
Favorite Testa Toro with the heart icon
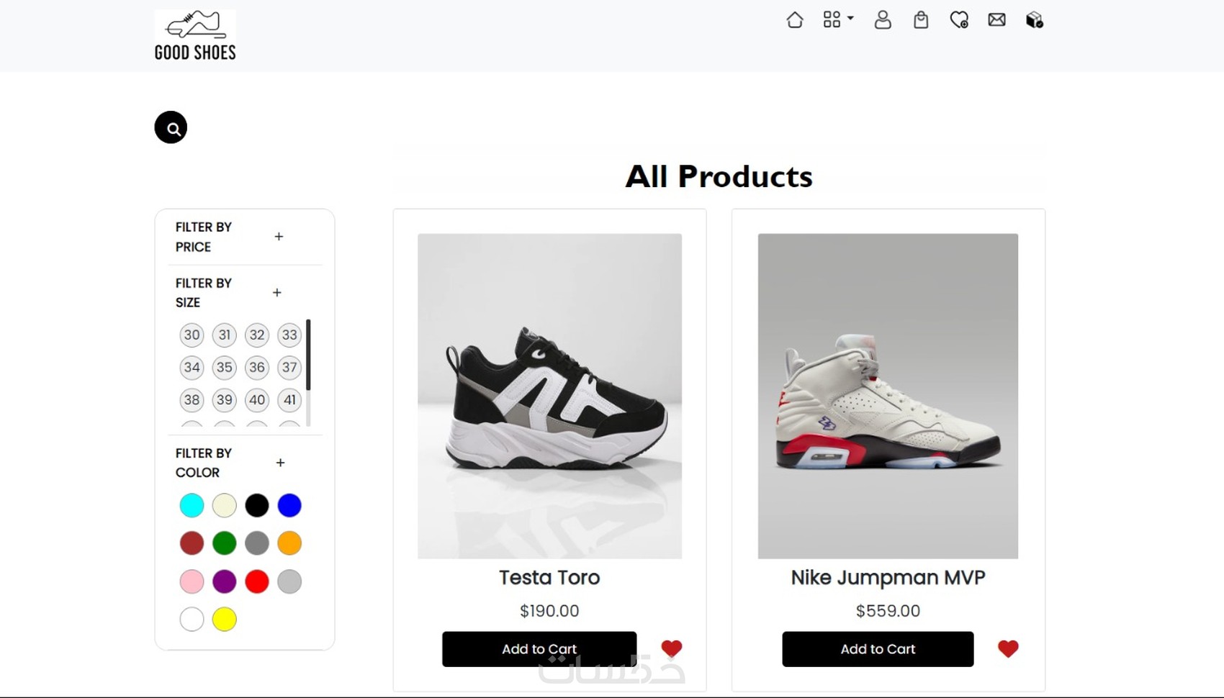[672, 648]
